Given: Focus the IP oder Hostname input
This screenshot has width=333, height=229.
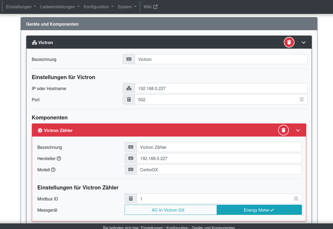Looking at the screenshot, I should coord(221,88).
